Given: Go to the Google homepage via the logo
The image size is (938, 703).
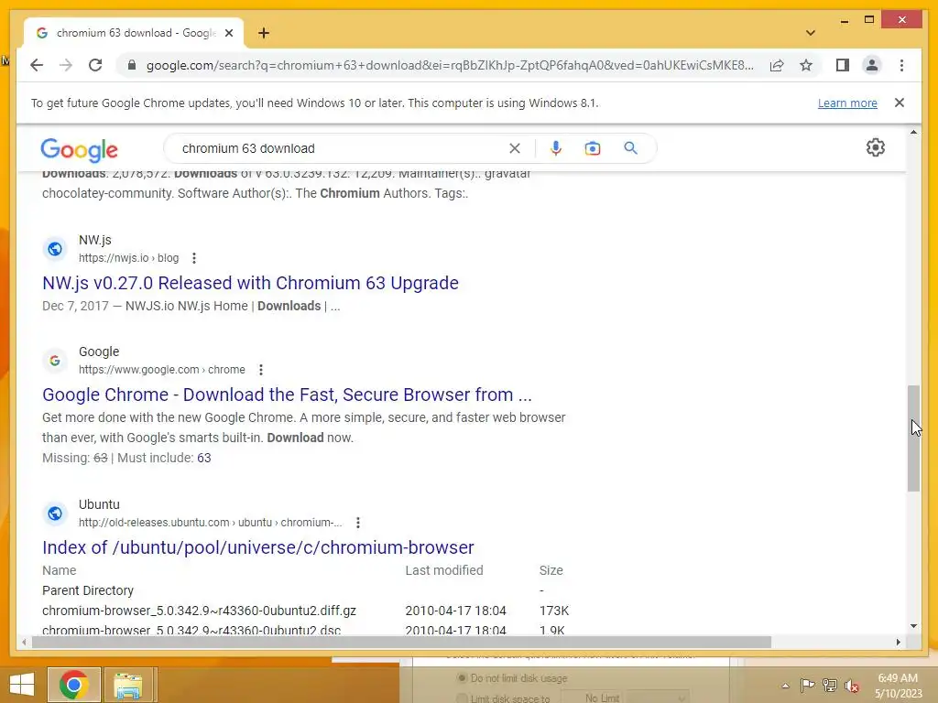Looking at the screenshot, I should tap(79, 149).
